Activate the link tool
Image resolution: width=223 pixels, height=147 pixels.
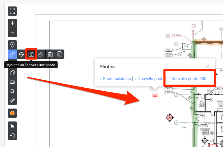click(x=12, y=54)
